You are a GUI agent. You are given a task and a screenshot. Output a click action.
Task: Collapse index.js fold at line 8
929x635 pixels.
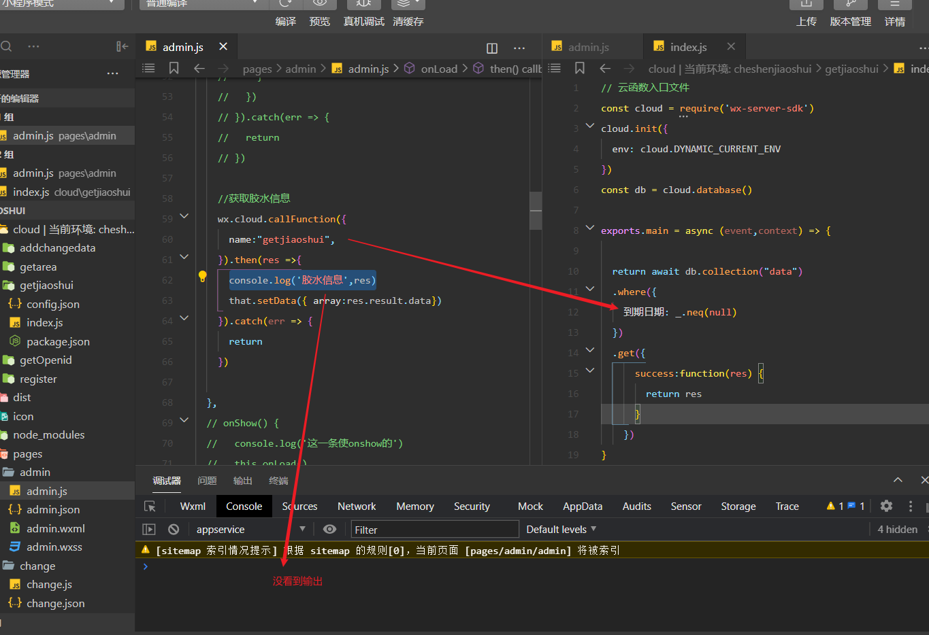[x=590, y=228]
